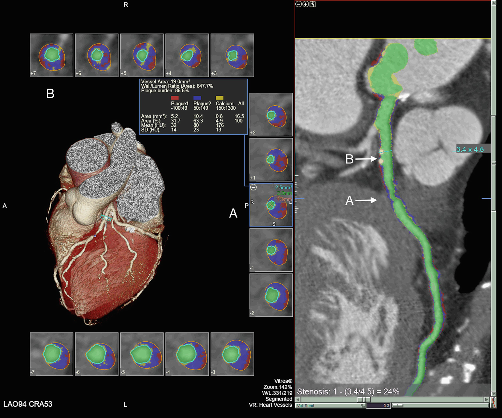The height and width of the screenshot is (418, 502).
Task: Click the 0.3 thickness value field
Action: (x=378, y=406)
